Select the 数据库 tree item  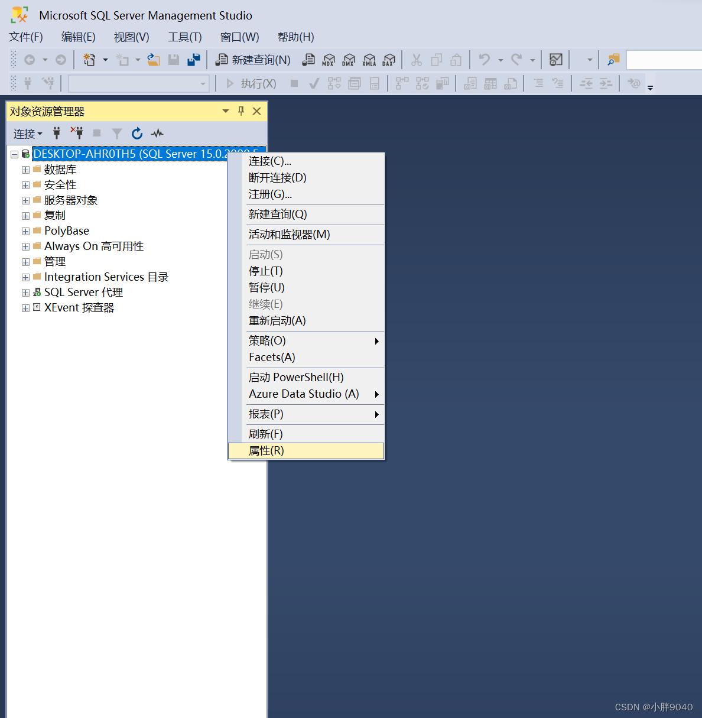tap(60, 170)
